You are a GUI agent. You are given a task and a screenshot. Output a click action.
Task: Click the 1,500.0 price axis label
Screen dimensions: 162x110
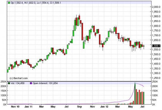point(156,54)
